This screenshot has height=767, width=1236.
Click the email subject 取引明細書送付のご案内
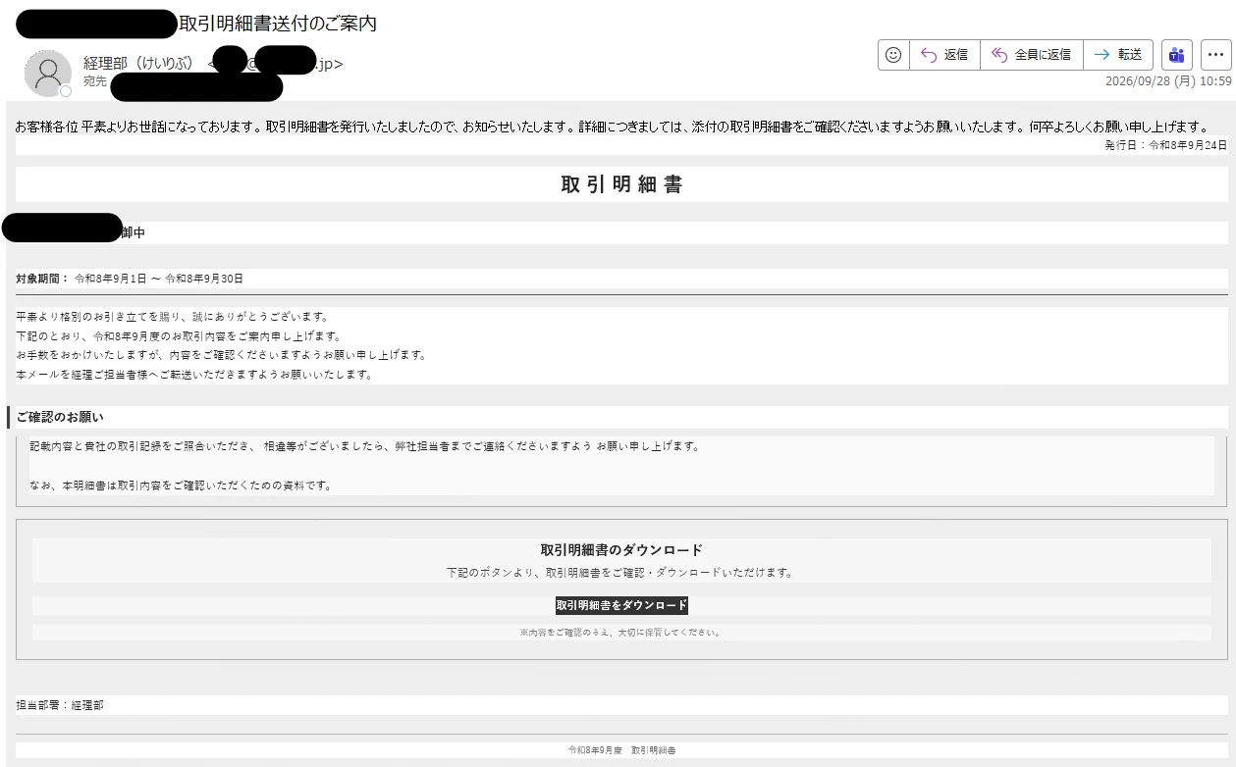278,23
